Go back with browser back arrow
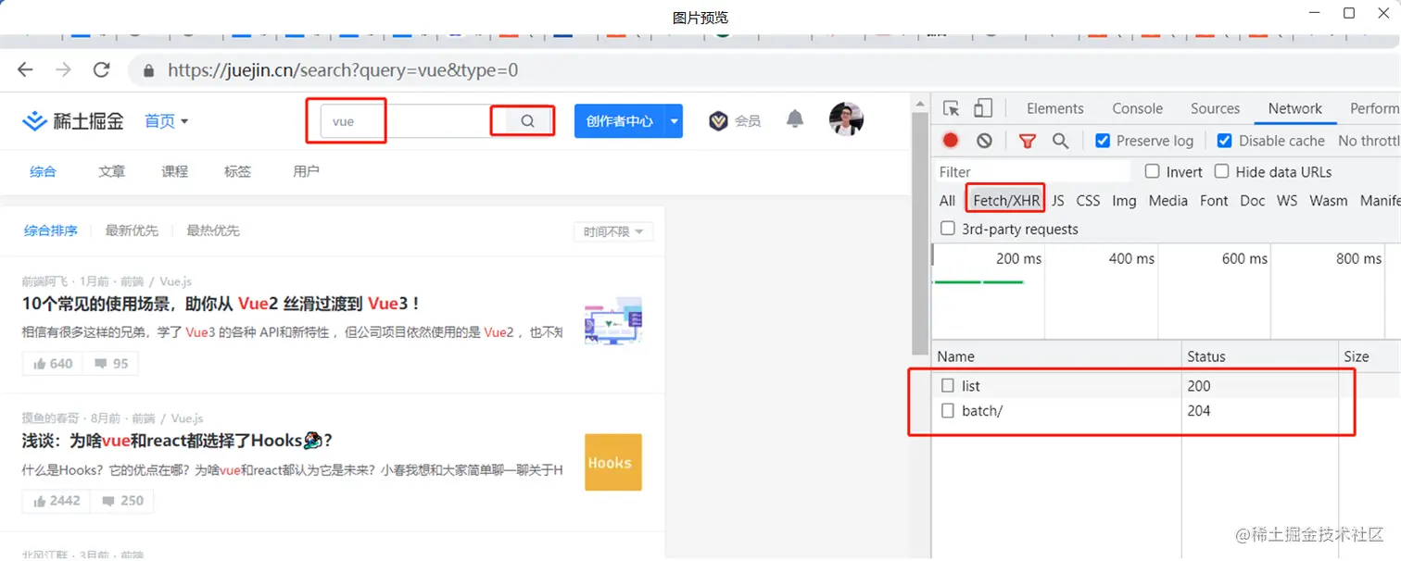This screenshot has width=1401, height=561. pos(25,70)
